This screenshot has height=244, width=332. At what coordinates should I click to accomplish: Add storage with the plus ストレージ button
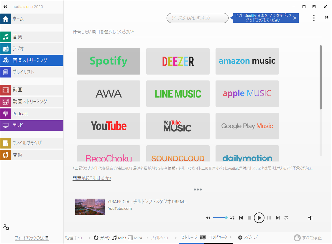(x=248, y=238)
